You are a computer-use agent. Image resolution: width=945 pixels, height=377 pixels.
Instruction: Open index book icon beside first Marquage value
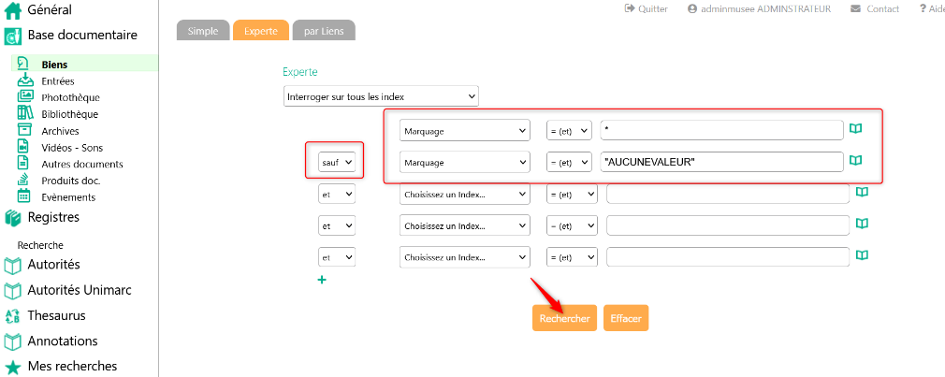click(855, 129)
